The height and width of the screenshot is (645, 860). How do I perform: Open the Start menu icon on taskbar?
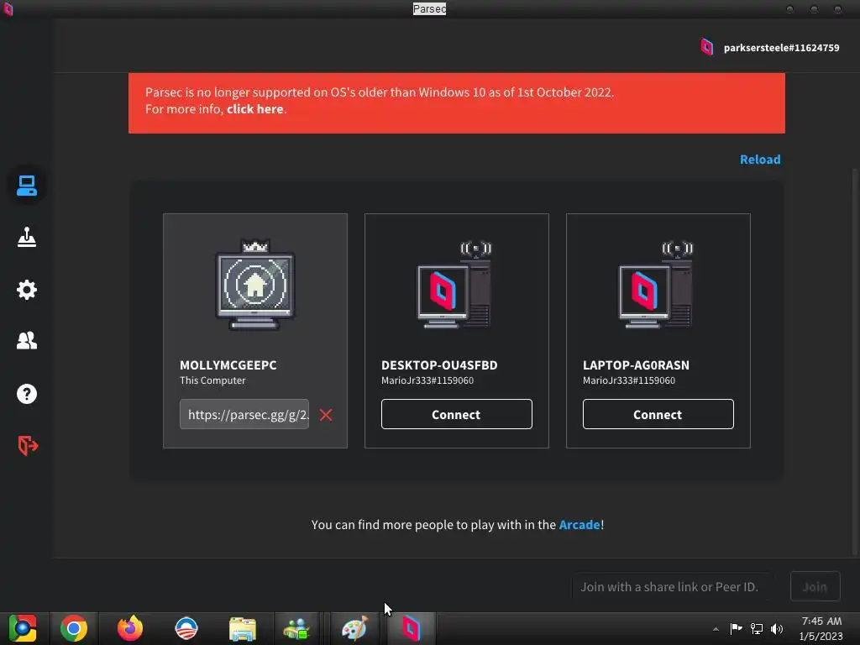coord(23,628)
